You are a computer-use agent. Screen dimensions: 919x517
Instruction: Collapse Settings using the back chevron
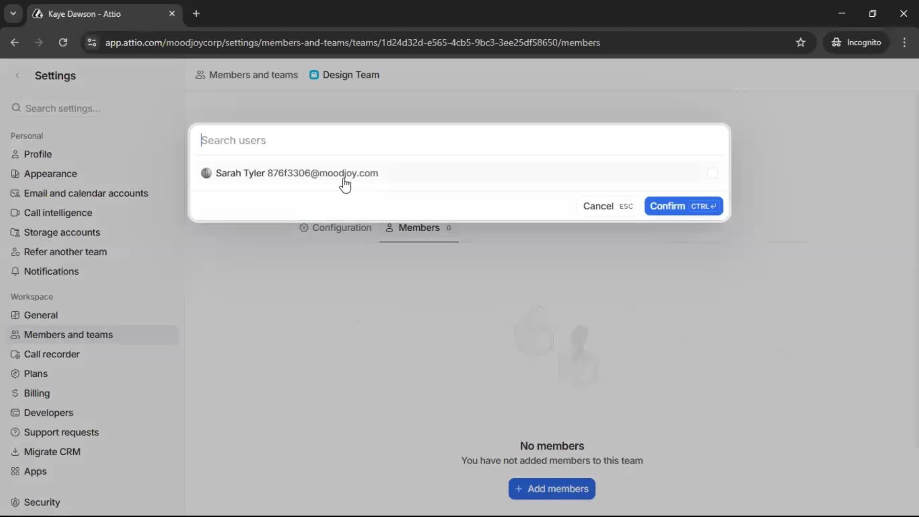[x=17, y=76]
